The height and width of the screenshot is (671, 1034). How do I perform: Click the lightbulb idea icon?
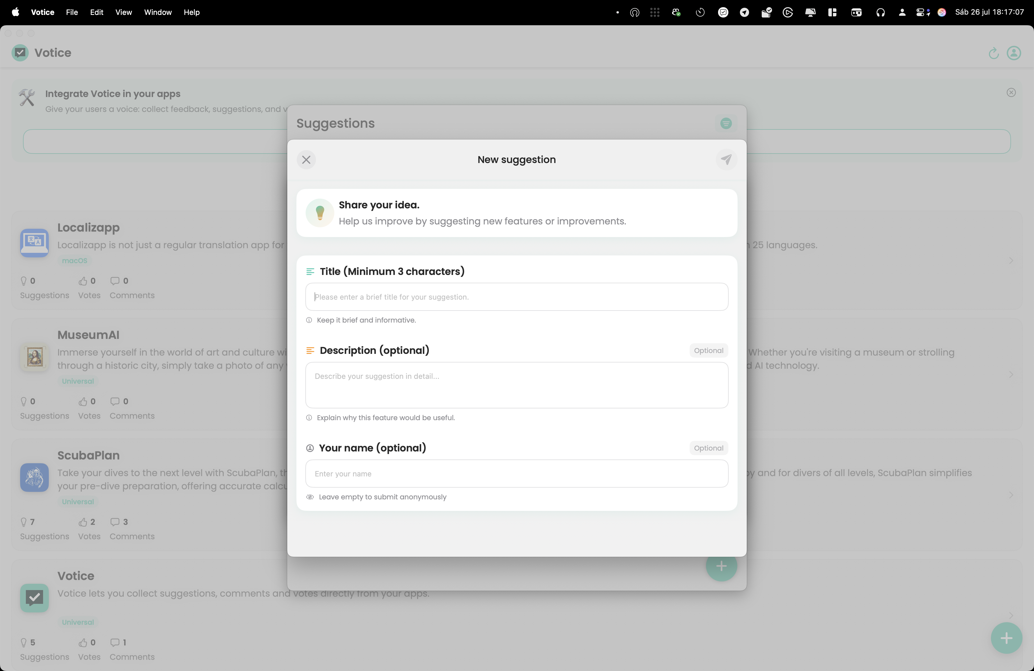pyautogui.click(x=320, y=213)
